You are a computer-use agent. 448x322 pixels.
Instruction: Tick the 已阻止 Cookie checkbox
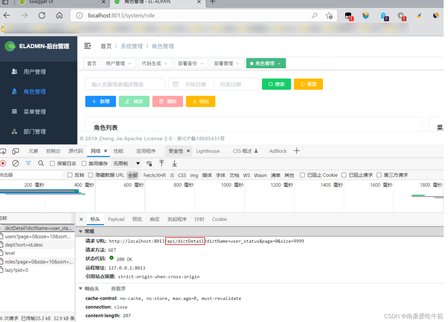coord(302,175)
